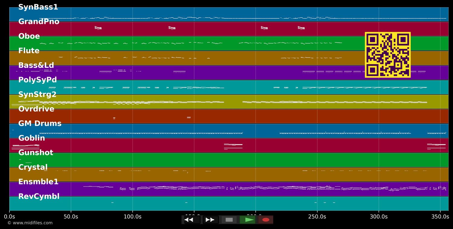Select the Ensmble1 track label
453x229 pixels.
(x=38, y=182)
